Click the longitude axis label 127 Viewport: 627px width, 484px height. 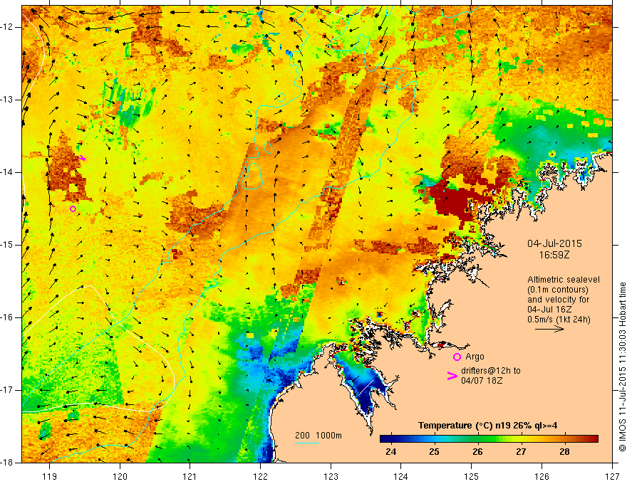pyautogui.click(x=612, y=476)
